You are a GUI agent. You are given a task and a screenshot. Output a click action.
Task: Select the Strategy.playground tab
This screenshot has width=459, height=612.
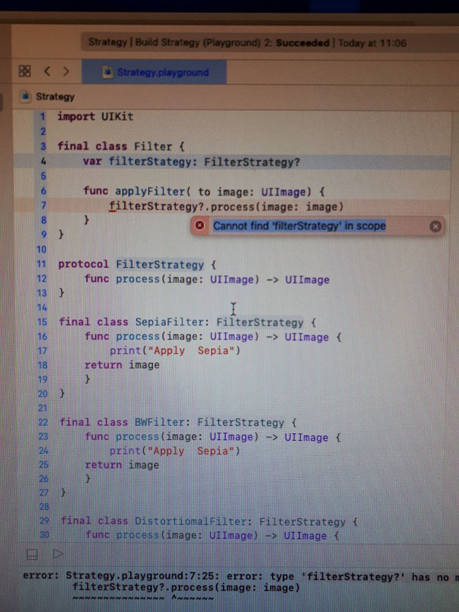pos(154,72)
